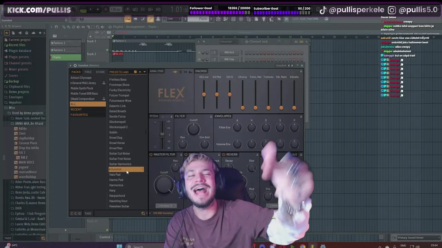This screenshot has width=442, height=248.
Task: Click the TAGS button in FLEX
Action: coord(88,214)
